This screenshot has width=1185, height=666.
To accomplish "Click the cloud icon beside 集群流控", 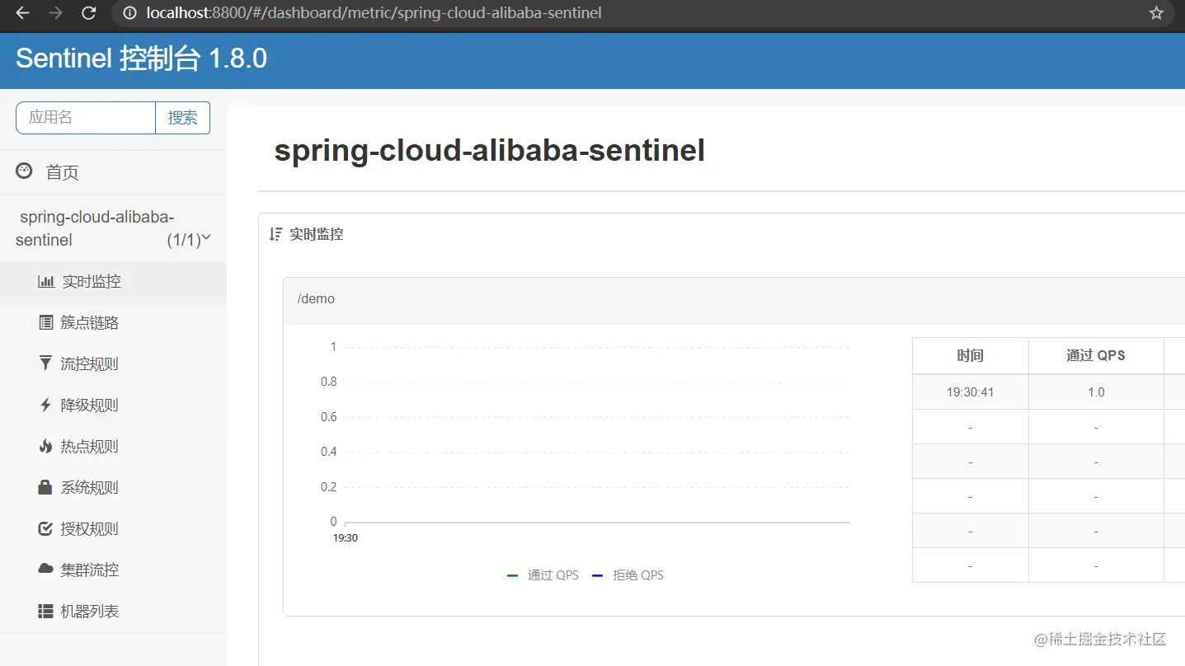I will [x=46, y=570].
